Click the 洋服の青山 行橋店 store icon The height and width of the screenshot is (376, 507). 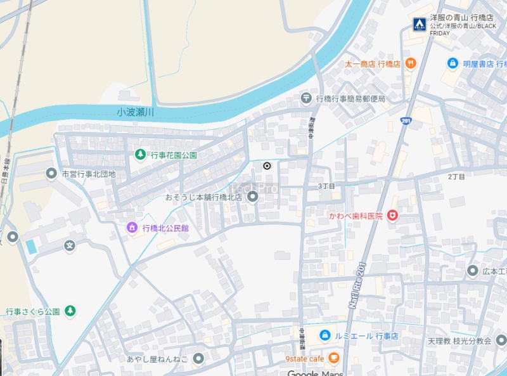[420, 25]
